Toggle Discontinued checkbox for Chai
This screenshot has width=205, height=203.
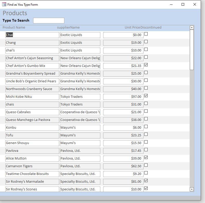[x=146, y=34]
